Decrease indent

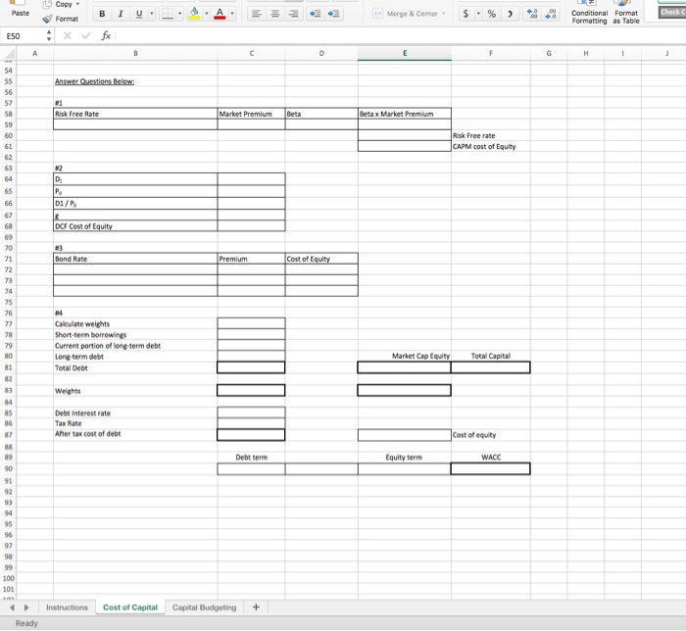point(315,14)
